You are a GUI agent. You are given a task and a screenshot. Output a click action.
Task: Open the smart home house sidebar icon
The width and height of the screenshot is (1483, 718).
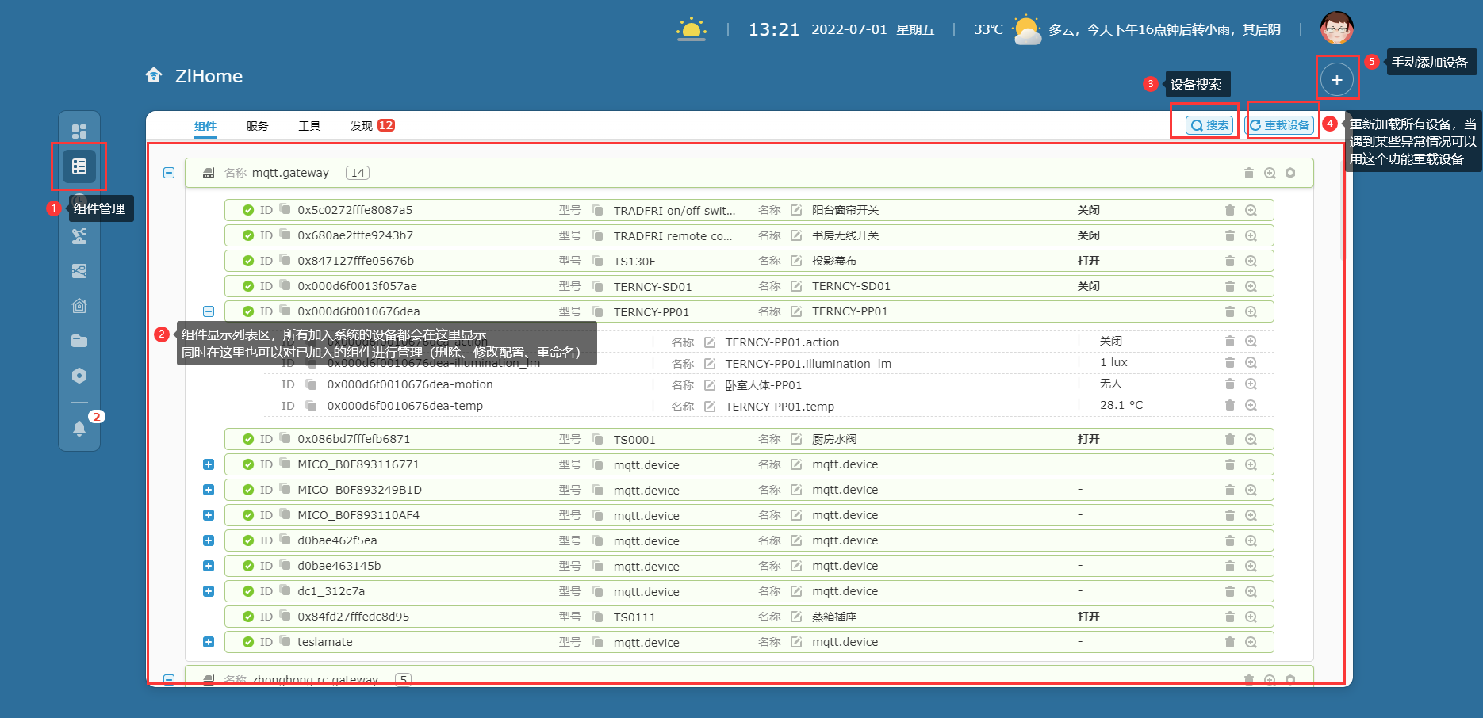(x=79, y=306)
